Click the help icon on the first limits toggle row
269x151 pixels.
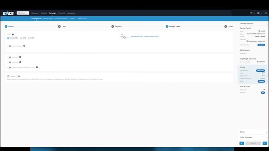pyautogui.click(x=20, y=57)
